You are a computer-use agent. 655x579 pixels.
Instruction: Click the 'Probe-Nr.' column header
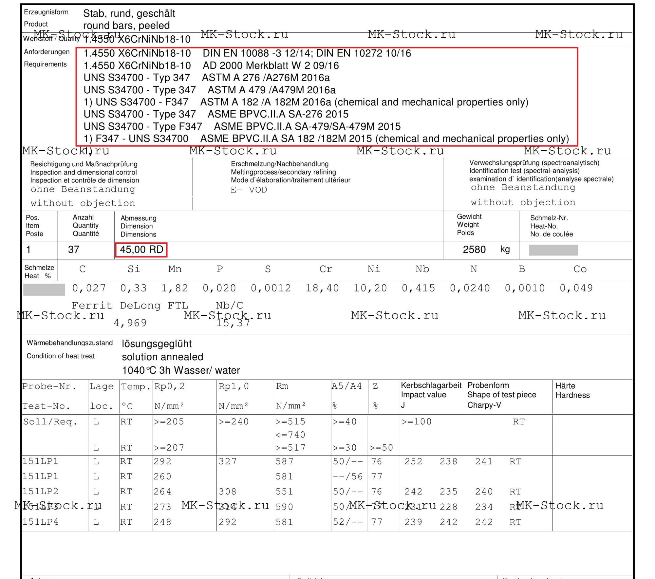pos(49,386)
